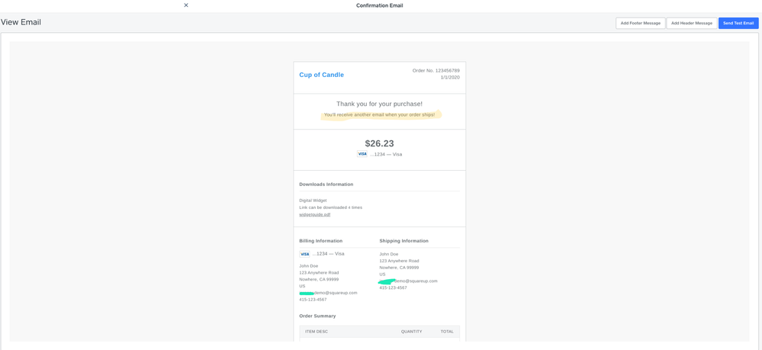
Task: Click the Visa icon in Billing Information
Action: (x=304, y=254)
